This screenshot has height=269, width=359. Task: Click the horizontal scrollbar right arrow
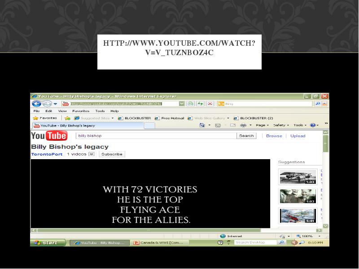[x=319, y=230]
